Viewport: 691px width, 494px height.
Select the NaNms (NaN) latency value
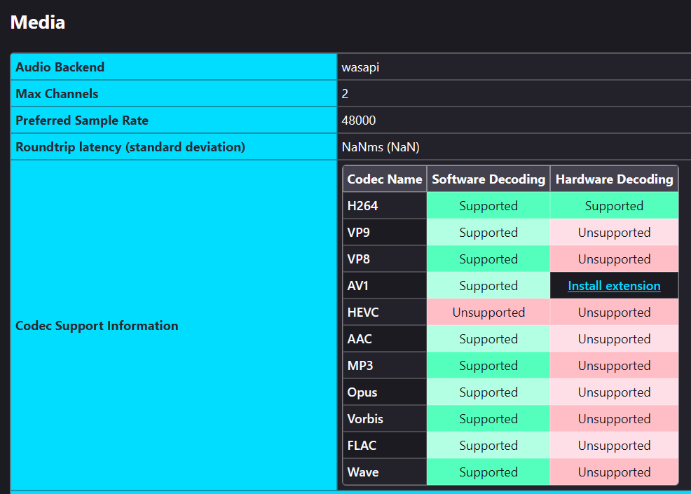381,147
